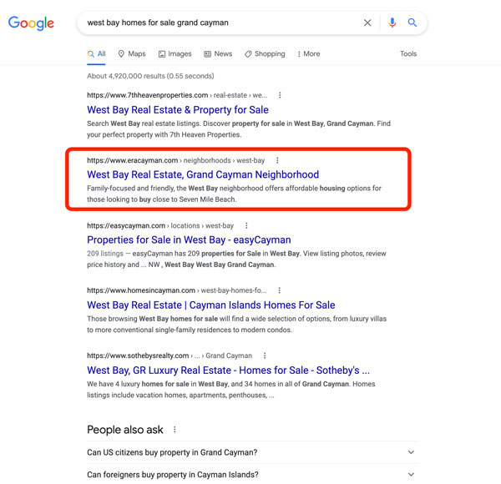The image size is (501, 484).
Task: Open three-dot menu for 7thheavenproperties result
Action: [x=280, y=95]
